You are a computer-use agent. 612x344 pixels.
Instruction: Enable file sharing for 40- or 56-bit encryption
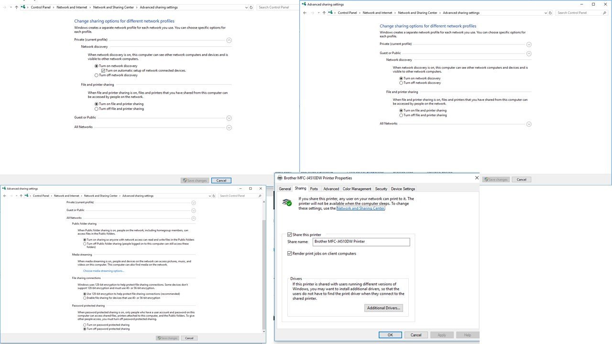click(85, 298)
